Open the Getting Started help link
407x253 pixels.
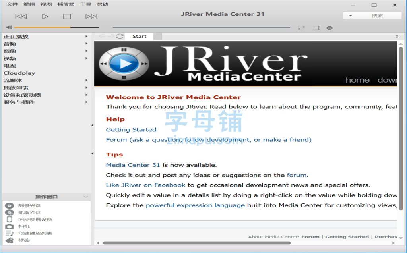tap(131, 130)
